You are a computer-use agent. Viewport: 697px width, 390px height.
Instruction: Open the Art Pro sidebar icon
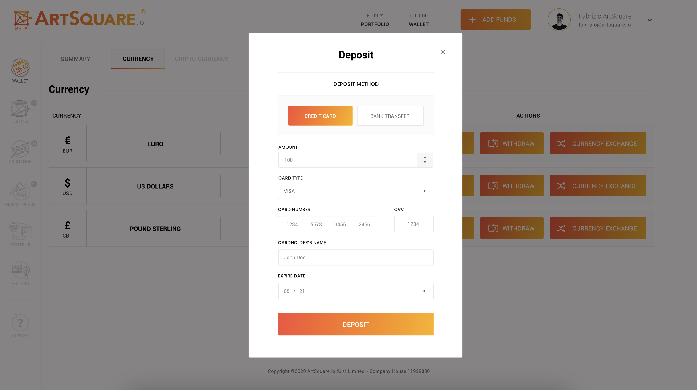tap(20, 270)
